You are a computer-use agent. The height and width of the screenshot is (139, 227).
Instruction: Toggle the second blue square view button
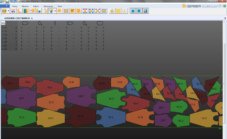139,11
